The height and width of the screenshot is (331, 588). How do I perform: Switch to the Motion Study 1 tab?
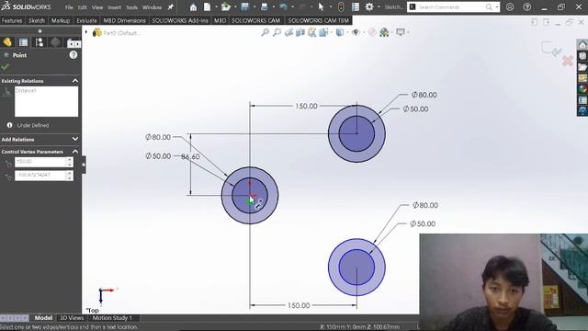(112, 318)
